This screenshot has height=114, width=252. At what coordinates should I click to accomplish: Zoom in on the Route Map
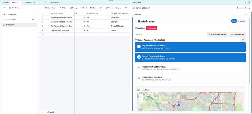coord(141,96)
